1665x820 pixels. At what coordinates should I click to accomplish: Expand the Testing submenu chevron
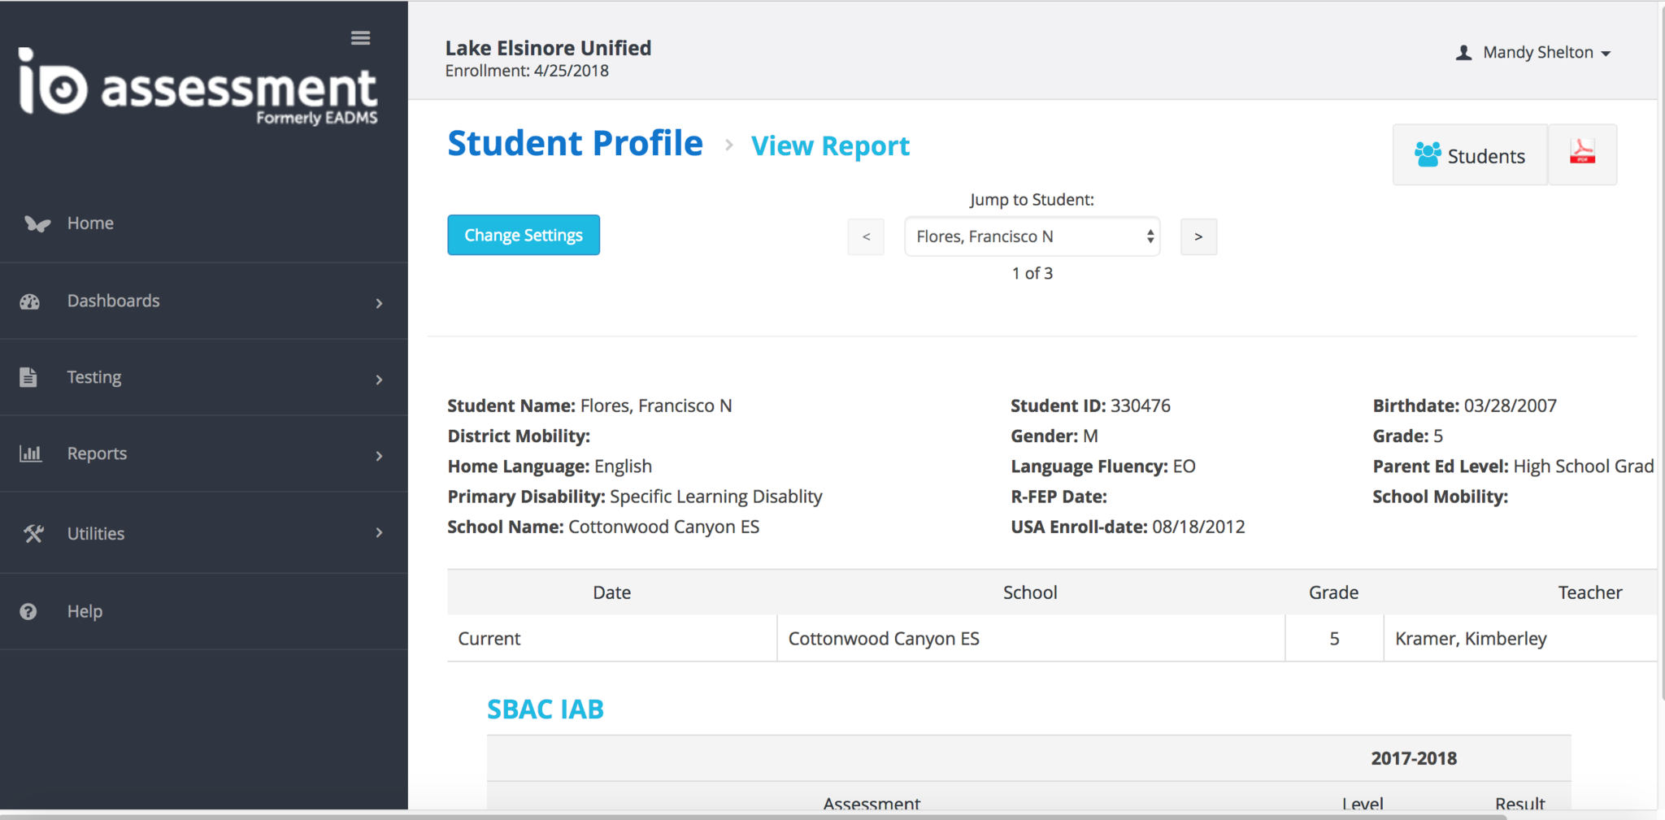(379, 380)
